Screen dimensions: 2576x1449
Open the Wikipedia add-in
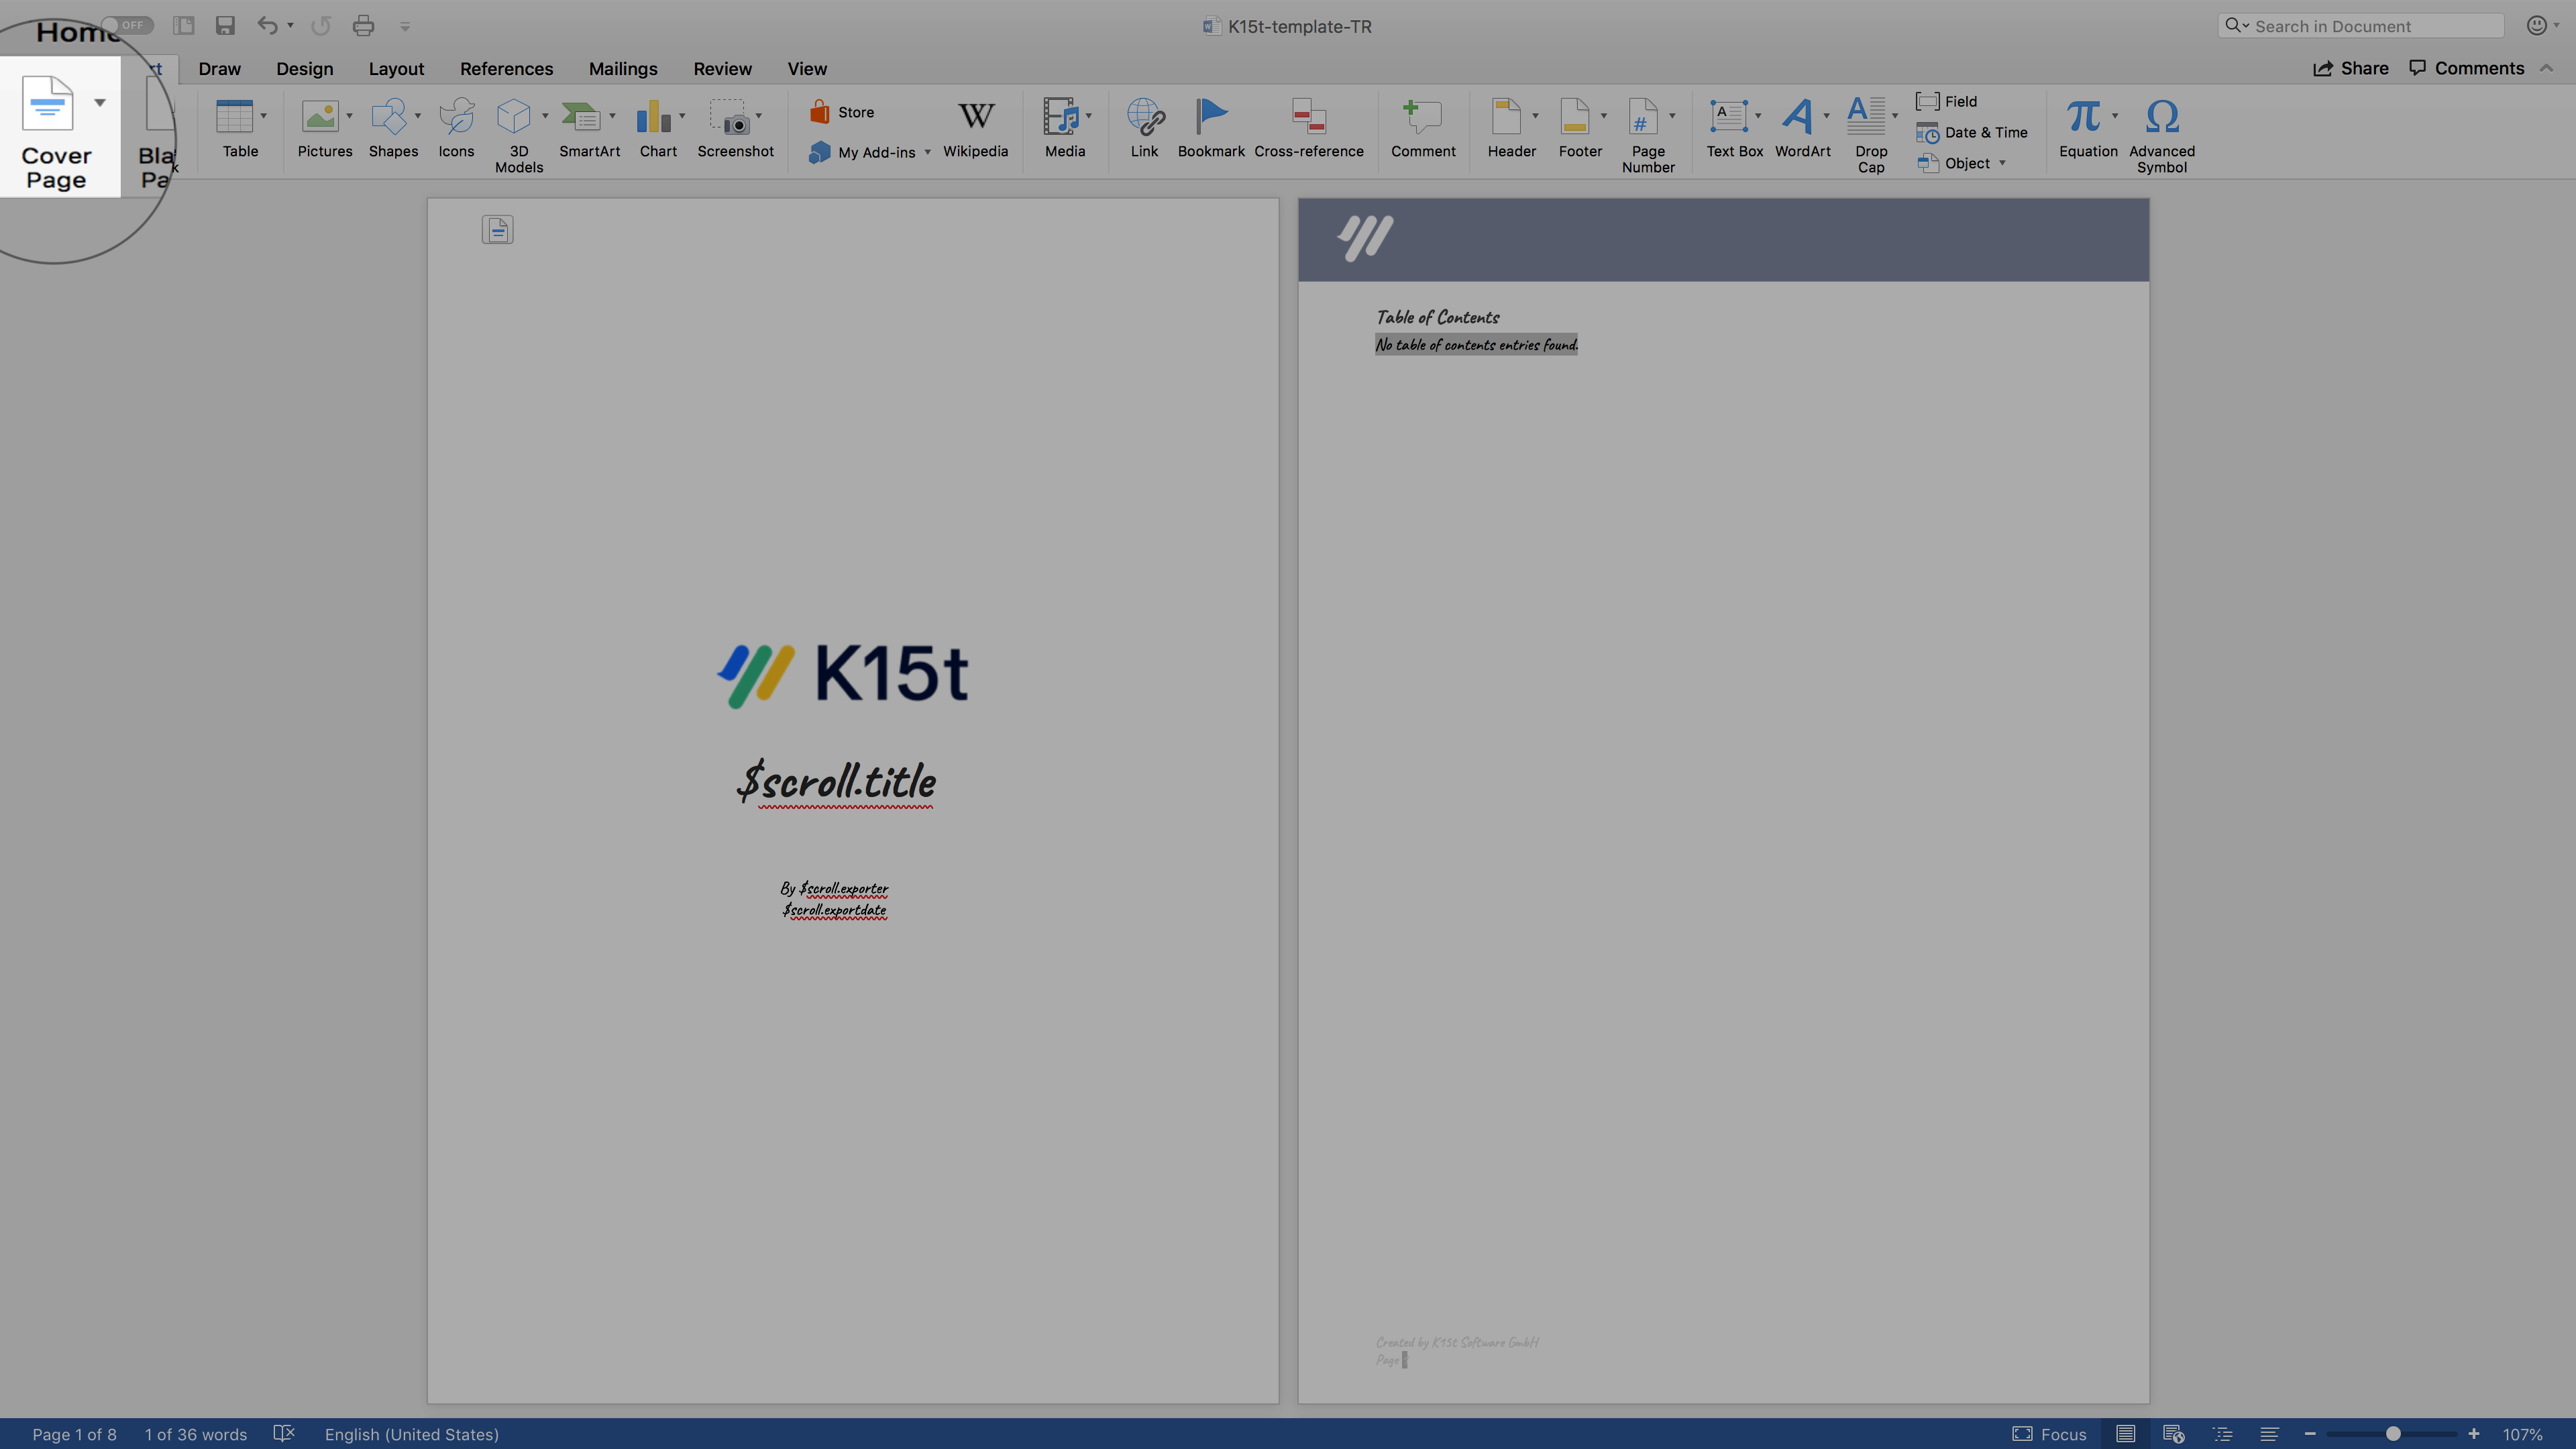click(x=975, y=117)
